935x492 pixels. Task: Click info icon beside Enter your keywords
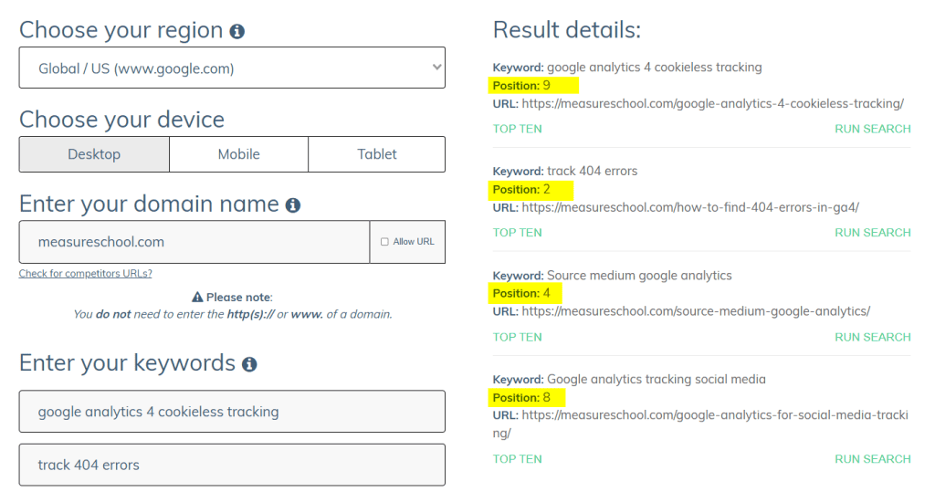pyautogui.click(x=249, y=364)
